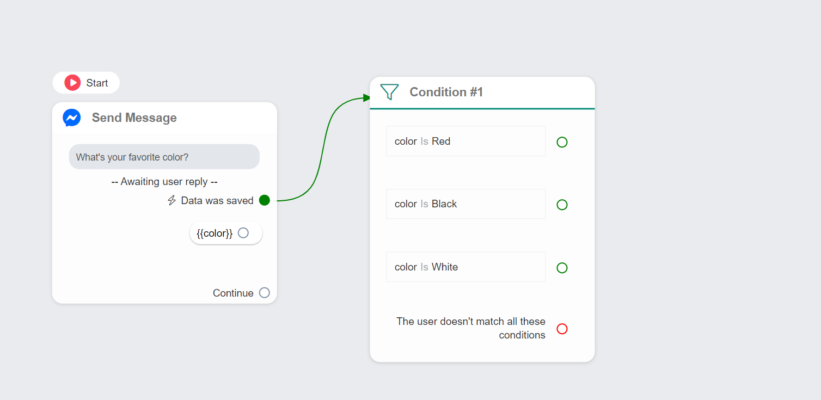
Task: Click the green port beside color Is Black
Action: pos(562,205)
